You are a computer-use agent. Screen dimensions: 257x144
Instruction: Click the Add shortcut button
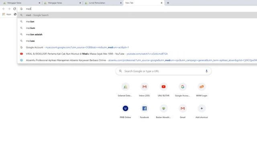coord(202,111)
